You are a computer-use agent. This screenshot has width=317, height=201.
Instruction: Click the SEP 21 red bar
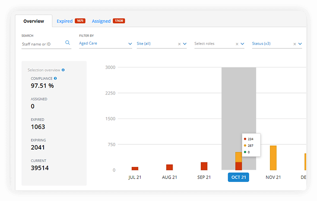204,166
